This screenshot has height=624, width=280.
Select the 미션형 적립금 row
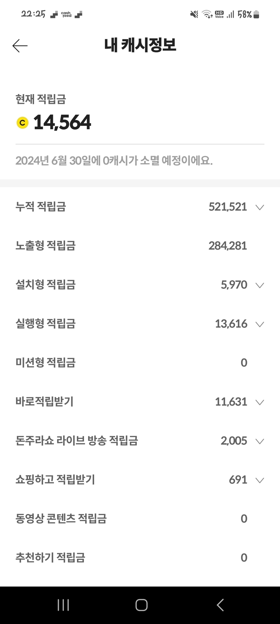tap(46, 363)
